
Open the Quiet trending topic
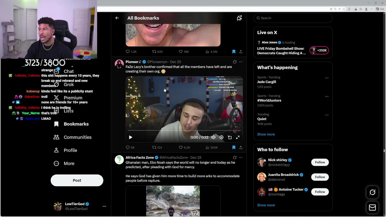(x=262, y=119)
